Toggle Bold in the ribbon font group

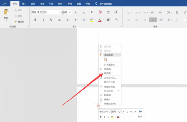coord(35,20)
